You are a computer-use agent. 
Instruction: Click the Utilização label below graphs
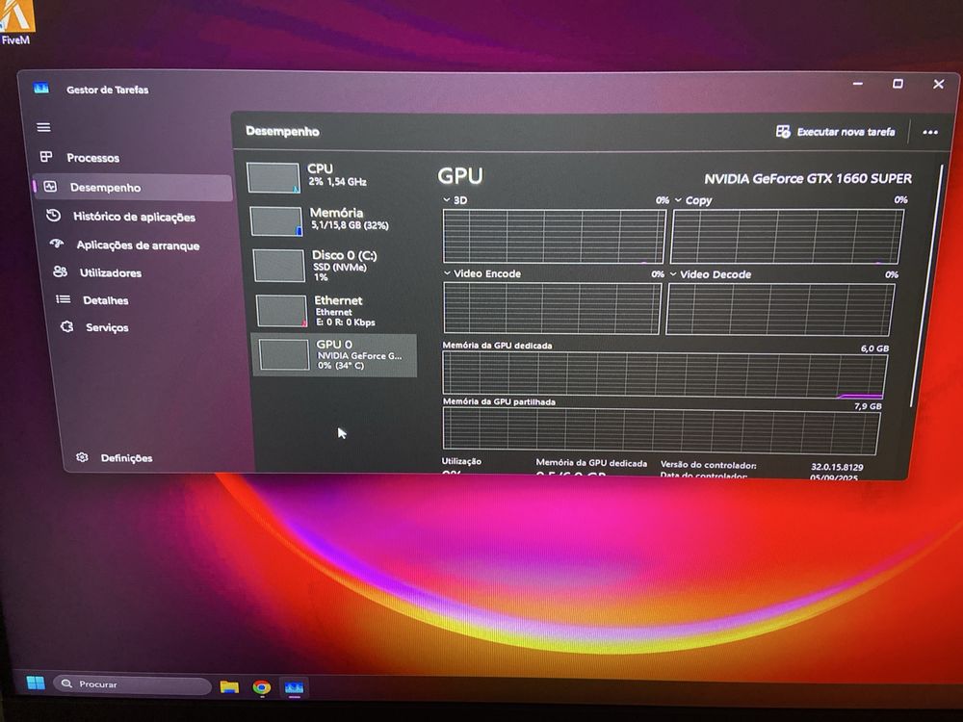(461, 461)
